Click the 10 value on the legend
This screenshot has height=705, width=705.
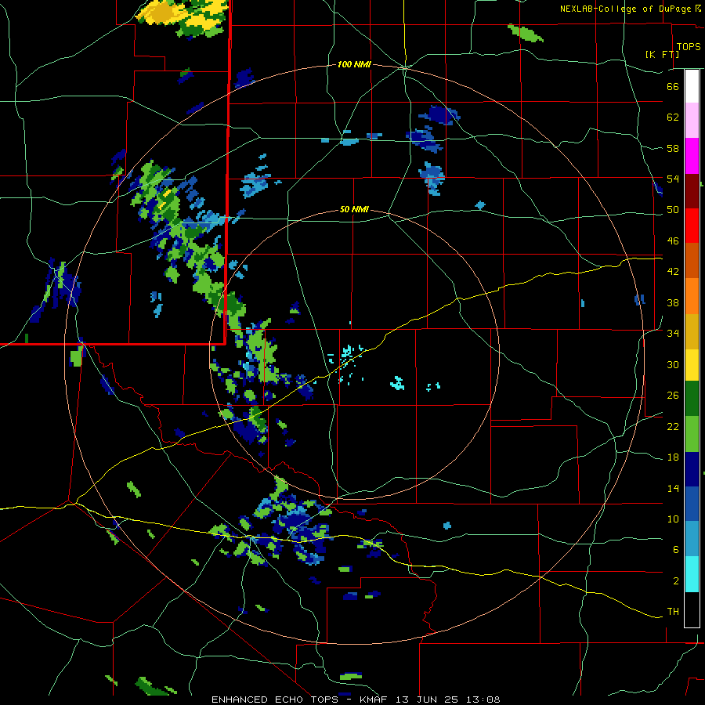[x=673, y=519]
